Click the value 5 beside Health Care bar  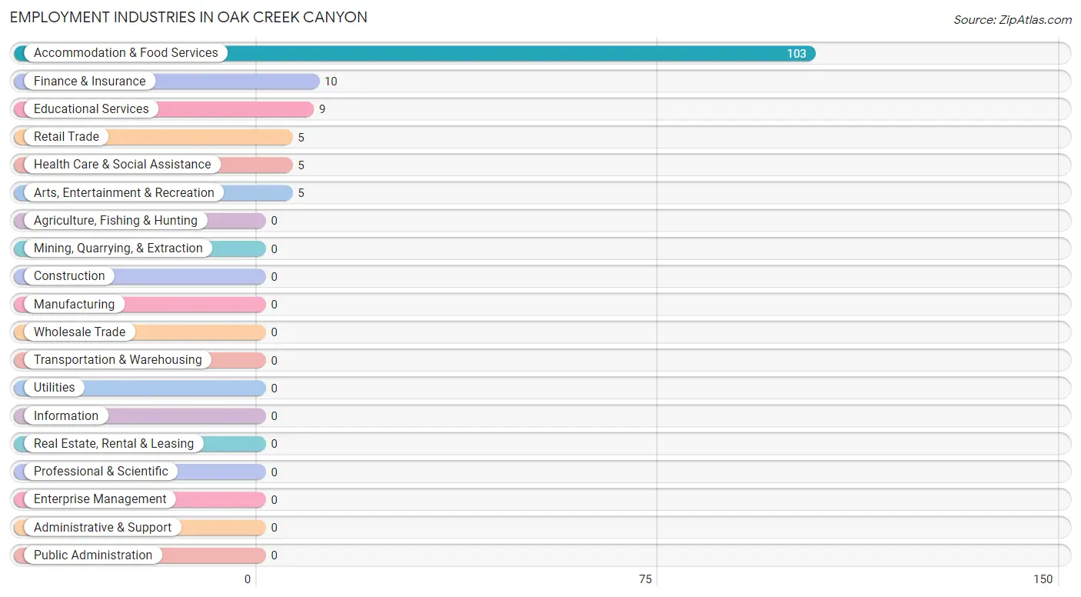pyautogui.click(x=301, y=165)
